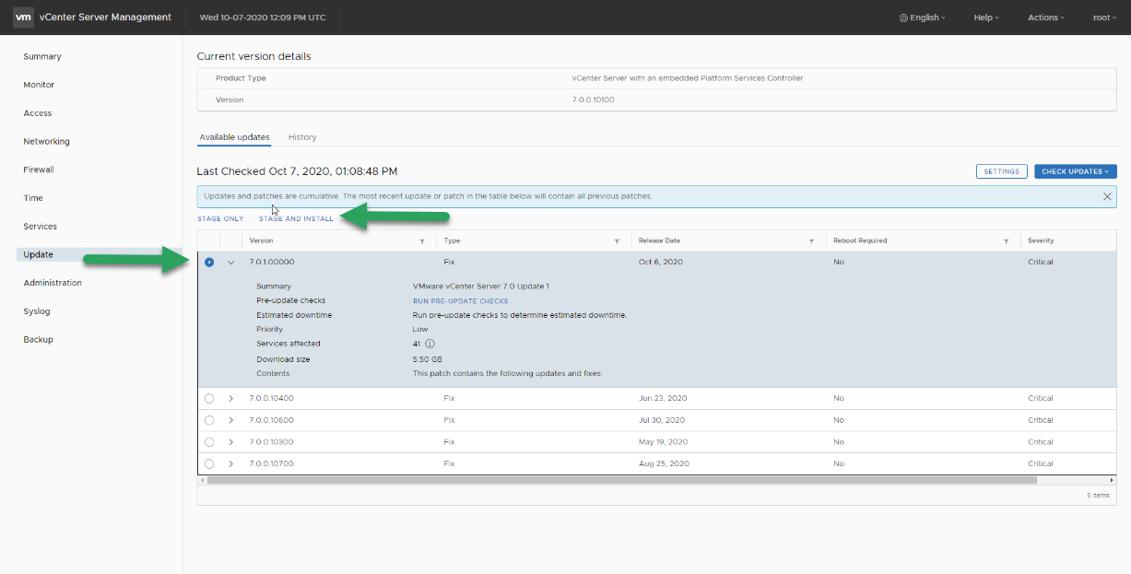This screenshot has height=574, width=1131.
Task: Expand the 7.0.0.10600 update row
Action: coord(230,420)
